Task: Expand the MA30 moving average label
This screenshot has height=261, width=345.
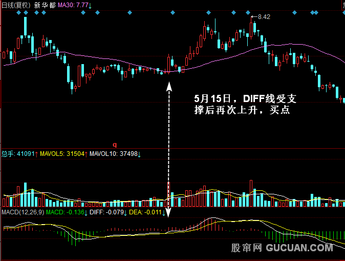Action: [x=73, y=5]
